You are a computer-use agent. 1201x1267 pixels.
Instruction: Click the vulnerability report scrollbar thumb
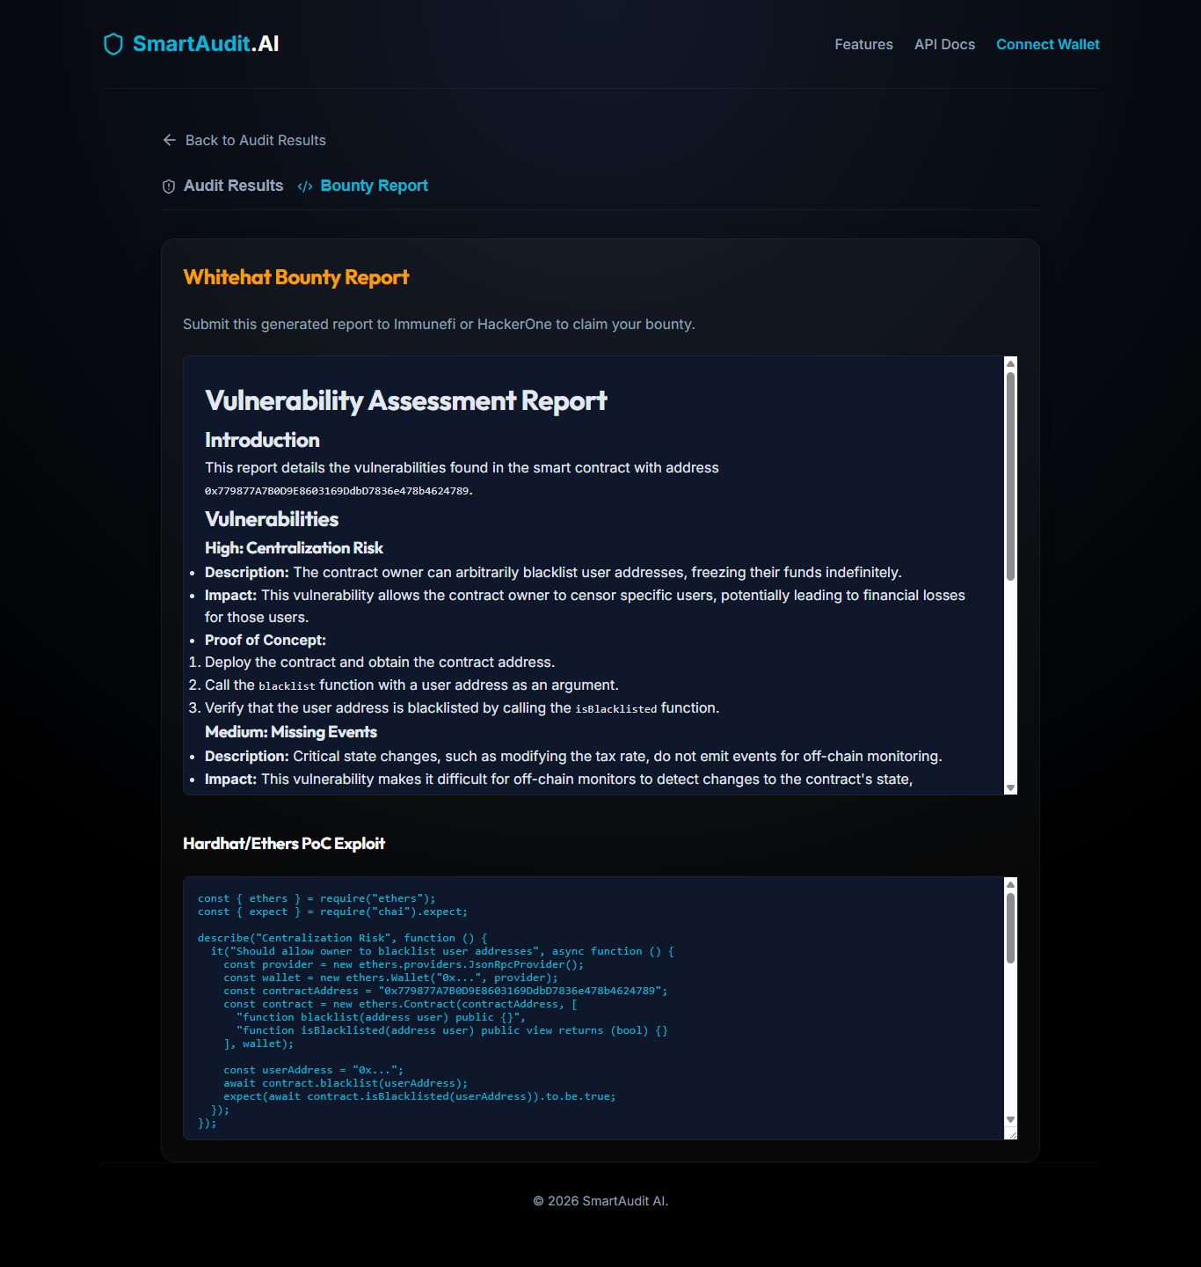[x=1010, y=476]
